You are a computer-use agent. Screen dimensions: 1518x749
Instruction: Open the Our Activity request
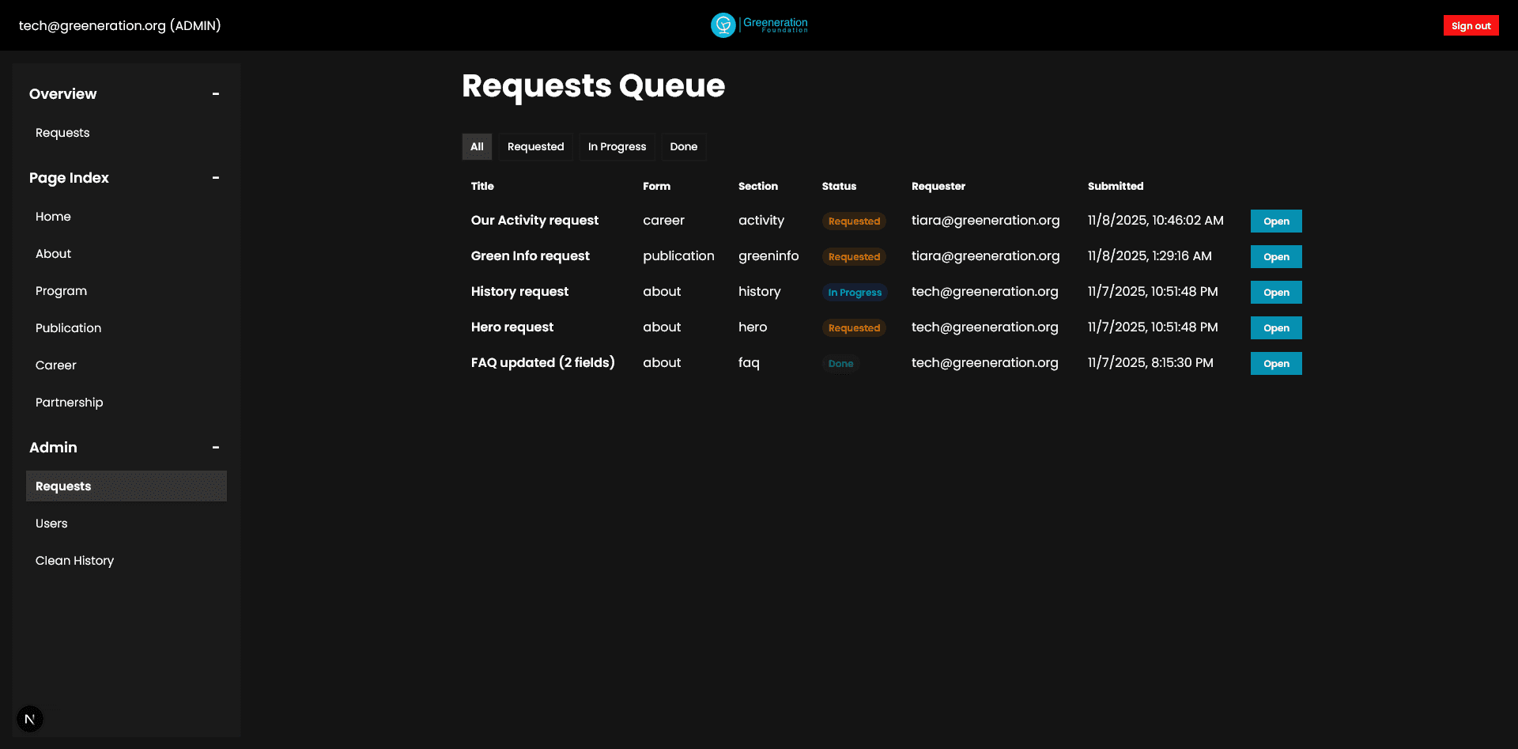[1275, 221]
